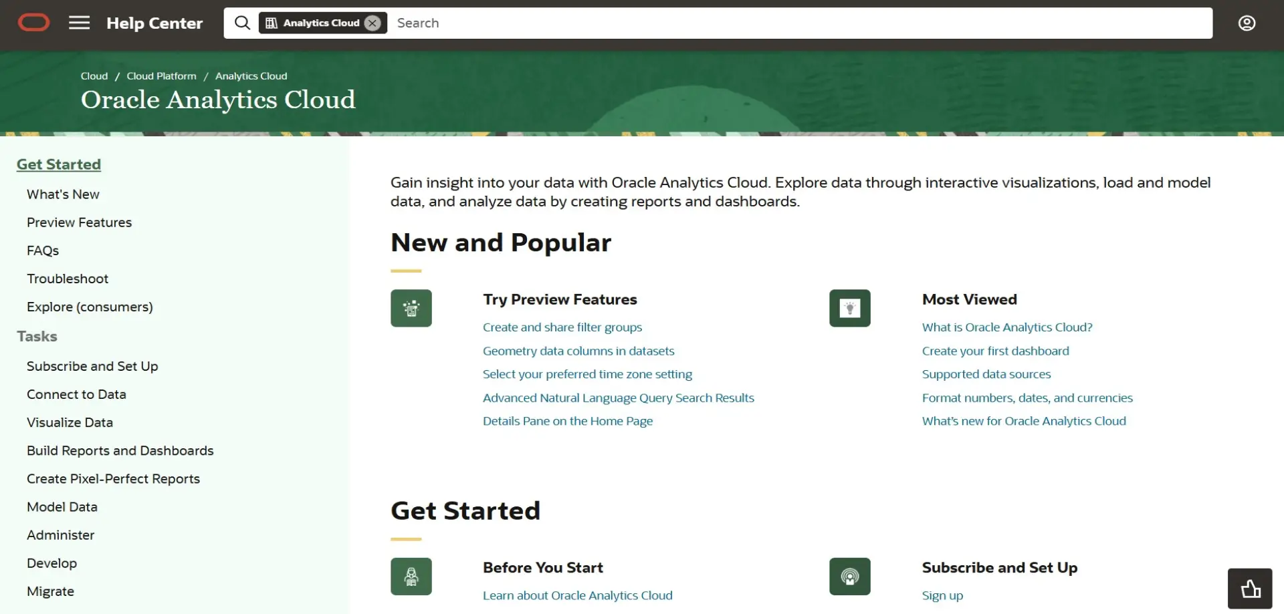1284x614 pixels.
Task: Open Create Pixel-Perfect Reports sidebar item
Action: pyautogui.click(x=113, y=478)
